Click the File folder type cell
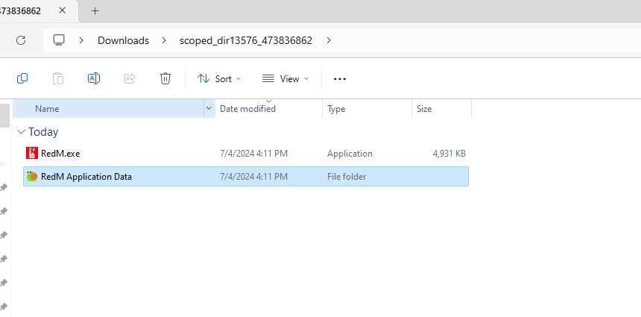 [x=347, y=177]
